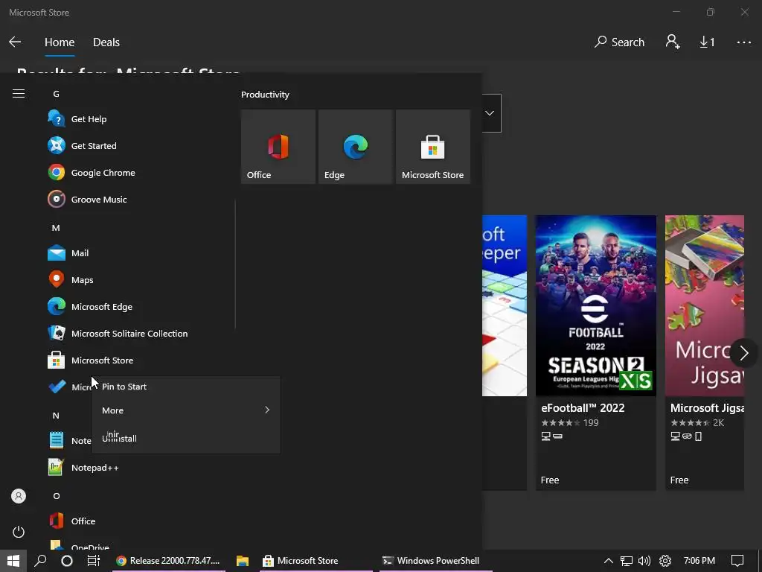Open Store See more ellipsis menu
The width and height of the screenshot is (762, 572).
(743, 42)
